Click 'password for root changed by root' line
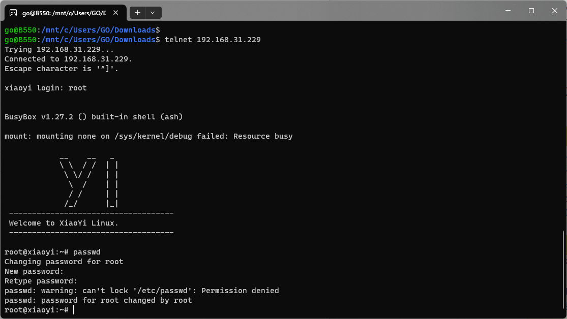 pyautogui.click(x=98, y=301)
